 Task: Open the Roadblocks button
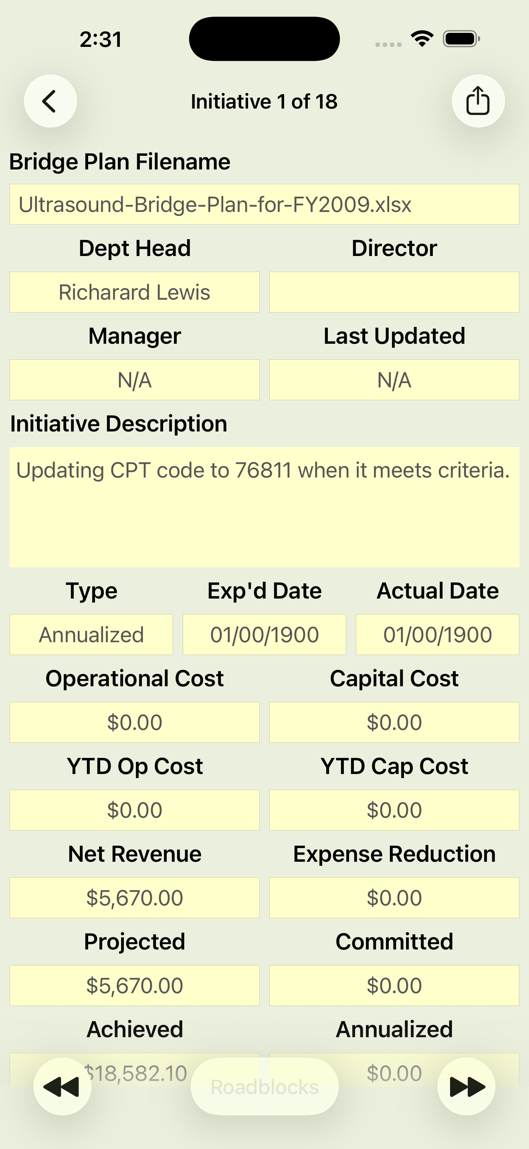[264, 1087]
